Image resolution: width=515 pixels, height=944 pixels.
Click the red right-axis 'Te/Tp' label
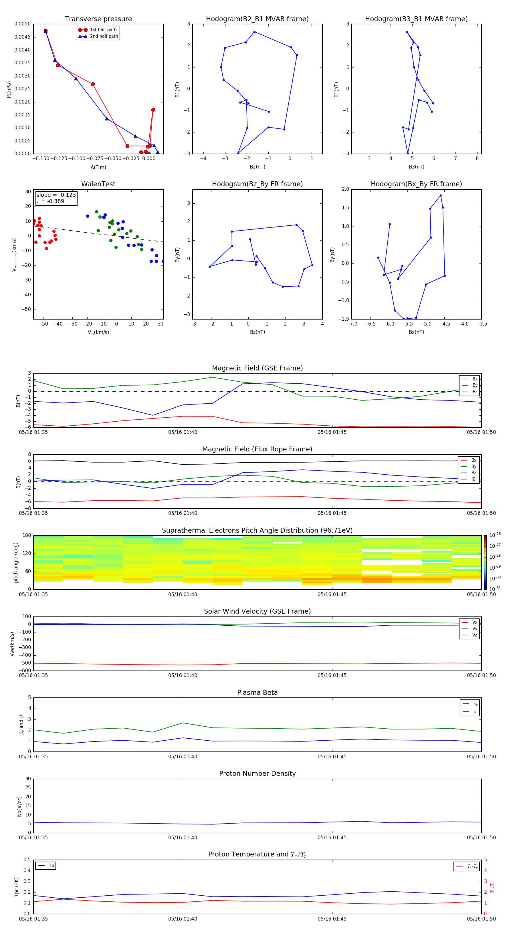493,887
